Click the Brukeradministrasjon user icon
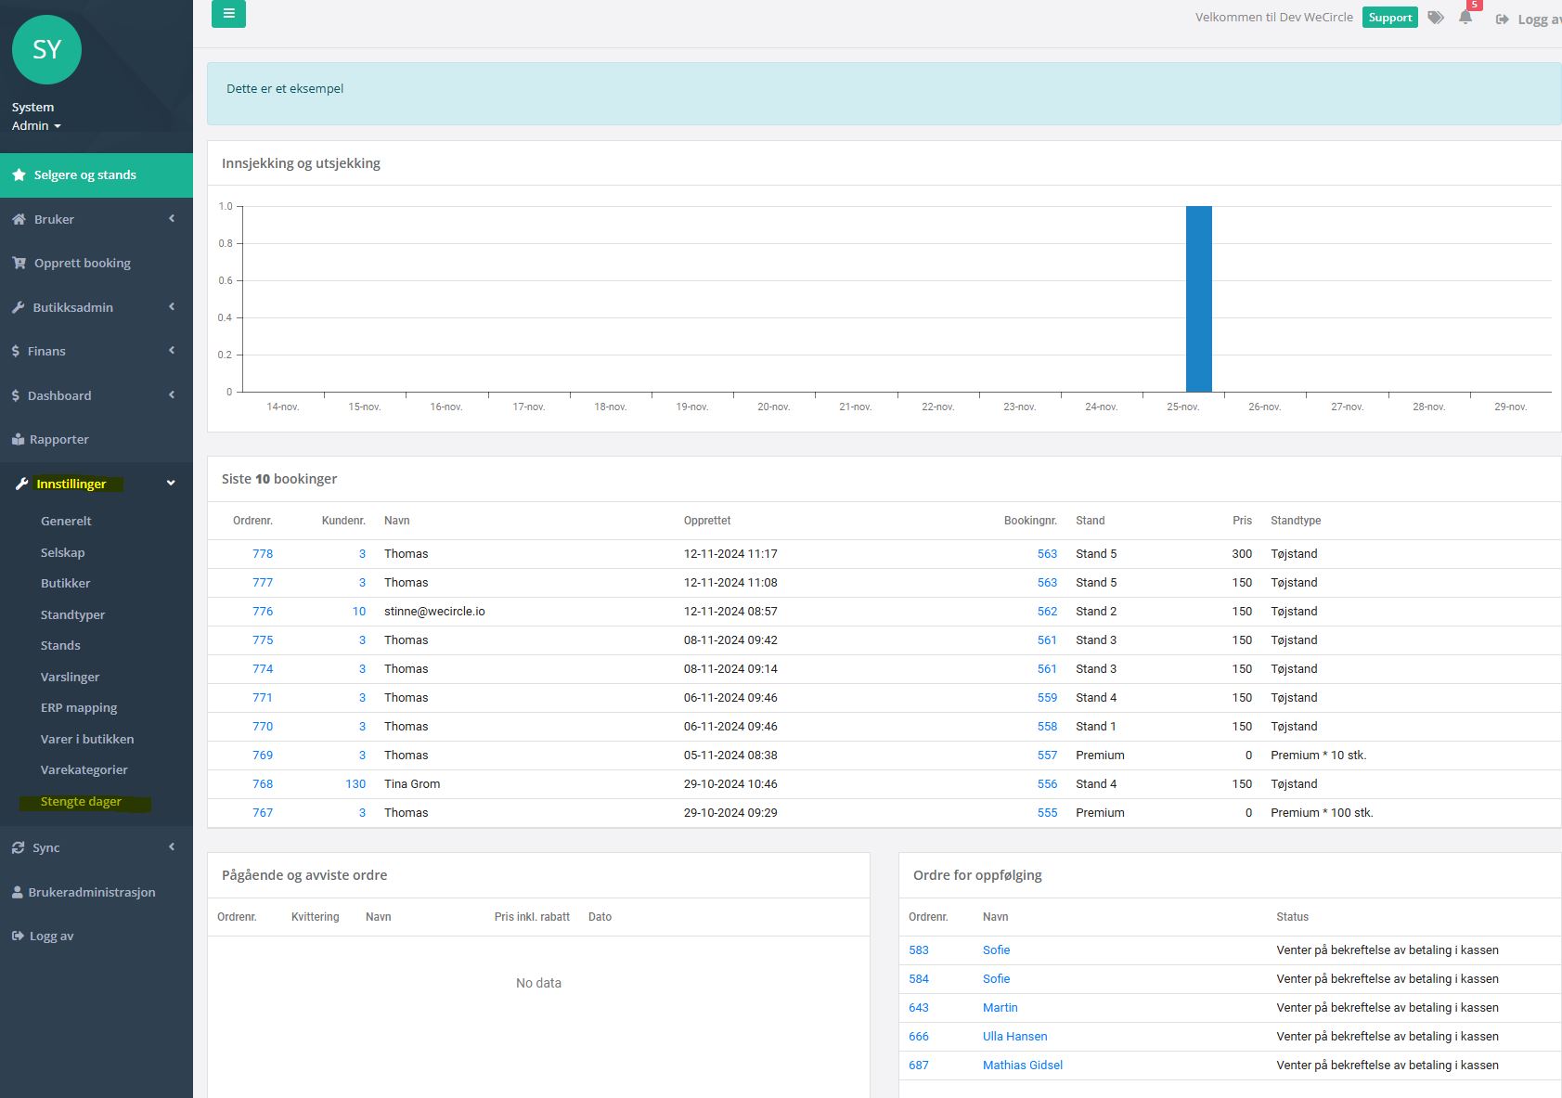 click(17, 893)
